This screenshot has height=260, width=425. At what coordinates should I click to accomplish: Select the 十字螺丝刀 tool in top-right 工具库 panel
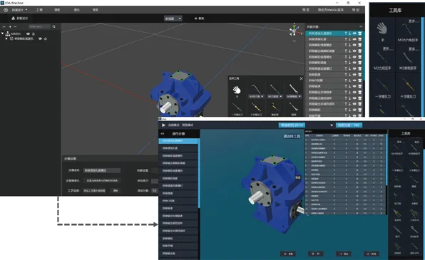(x=408, y=85)
